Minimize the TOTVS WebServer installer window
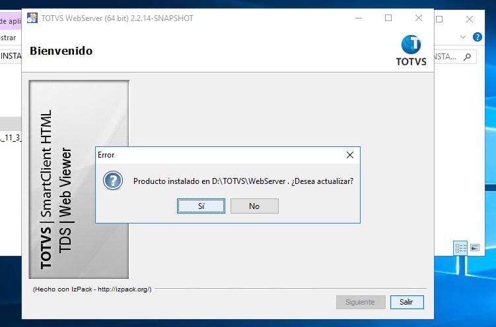This screenshot has width=496, height=327. 359,18
